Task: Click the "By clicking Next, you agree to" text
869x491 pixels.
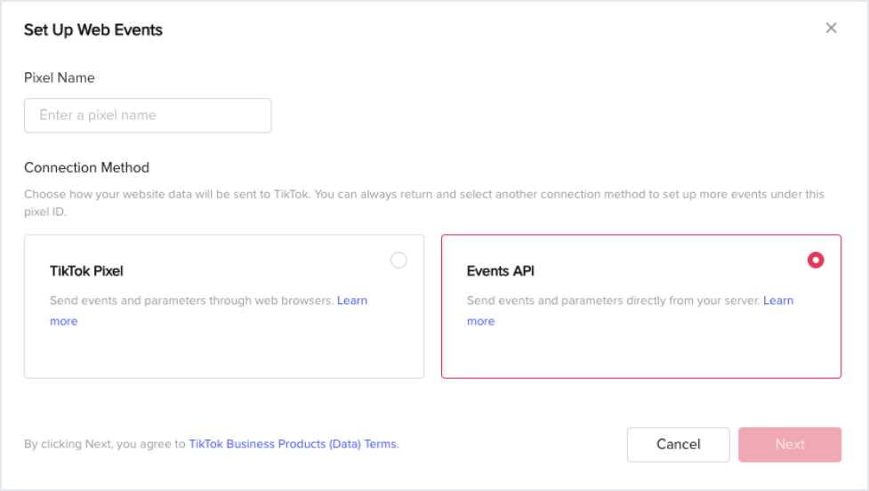Action: 105,444
